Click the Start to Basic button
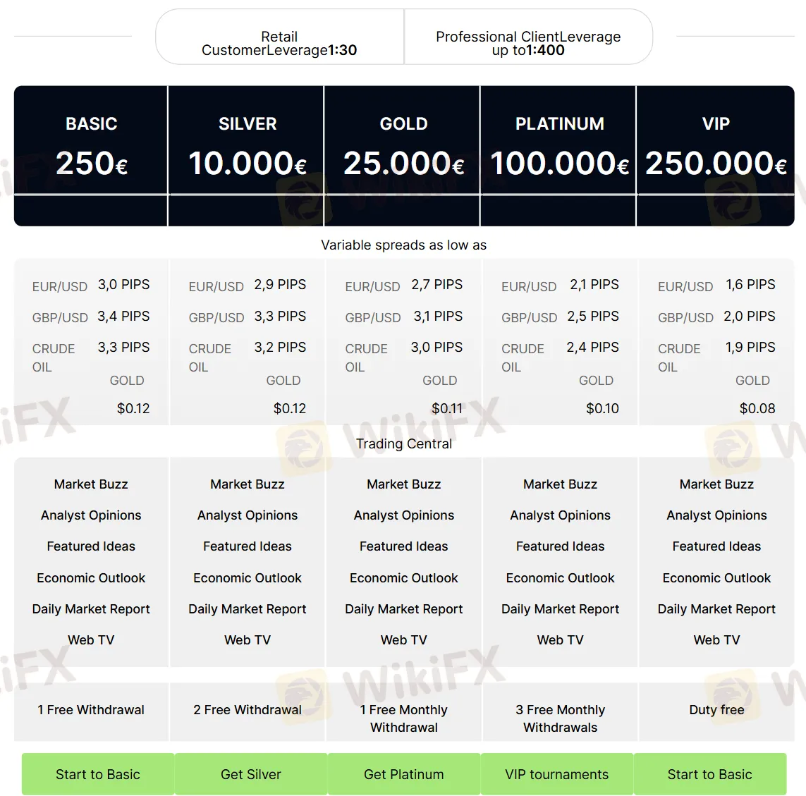The width and height of the screenshot is (806, 796). 97,773
